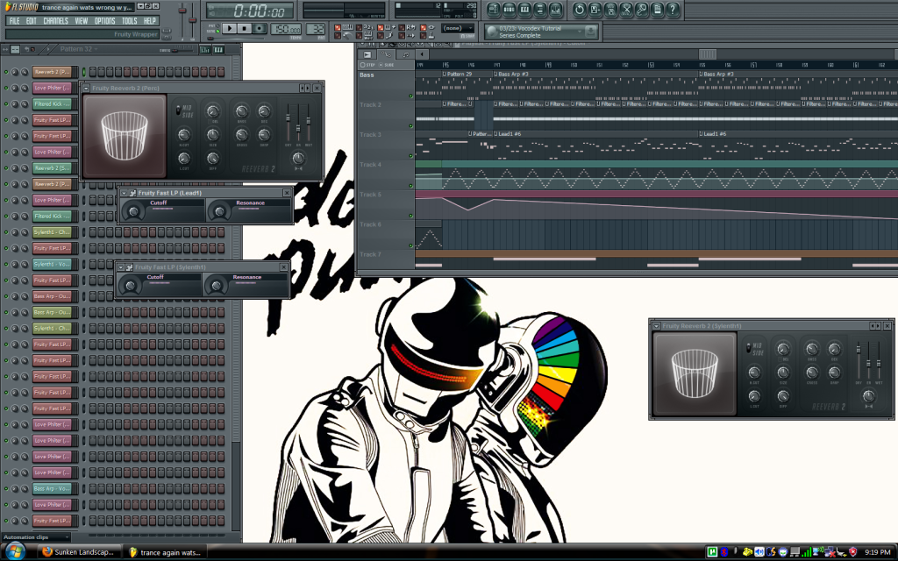898x561 pixels.
Task: Open the piano roll toolbar icon
Action: [524, 9]
